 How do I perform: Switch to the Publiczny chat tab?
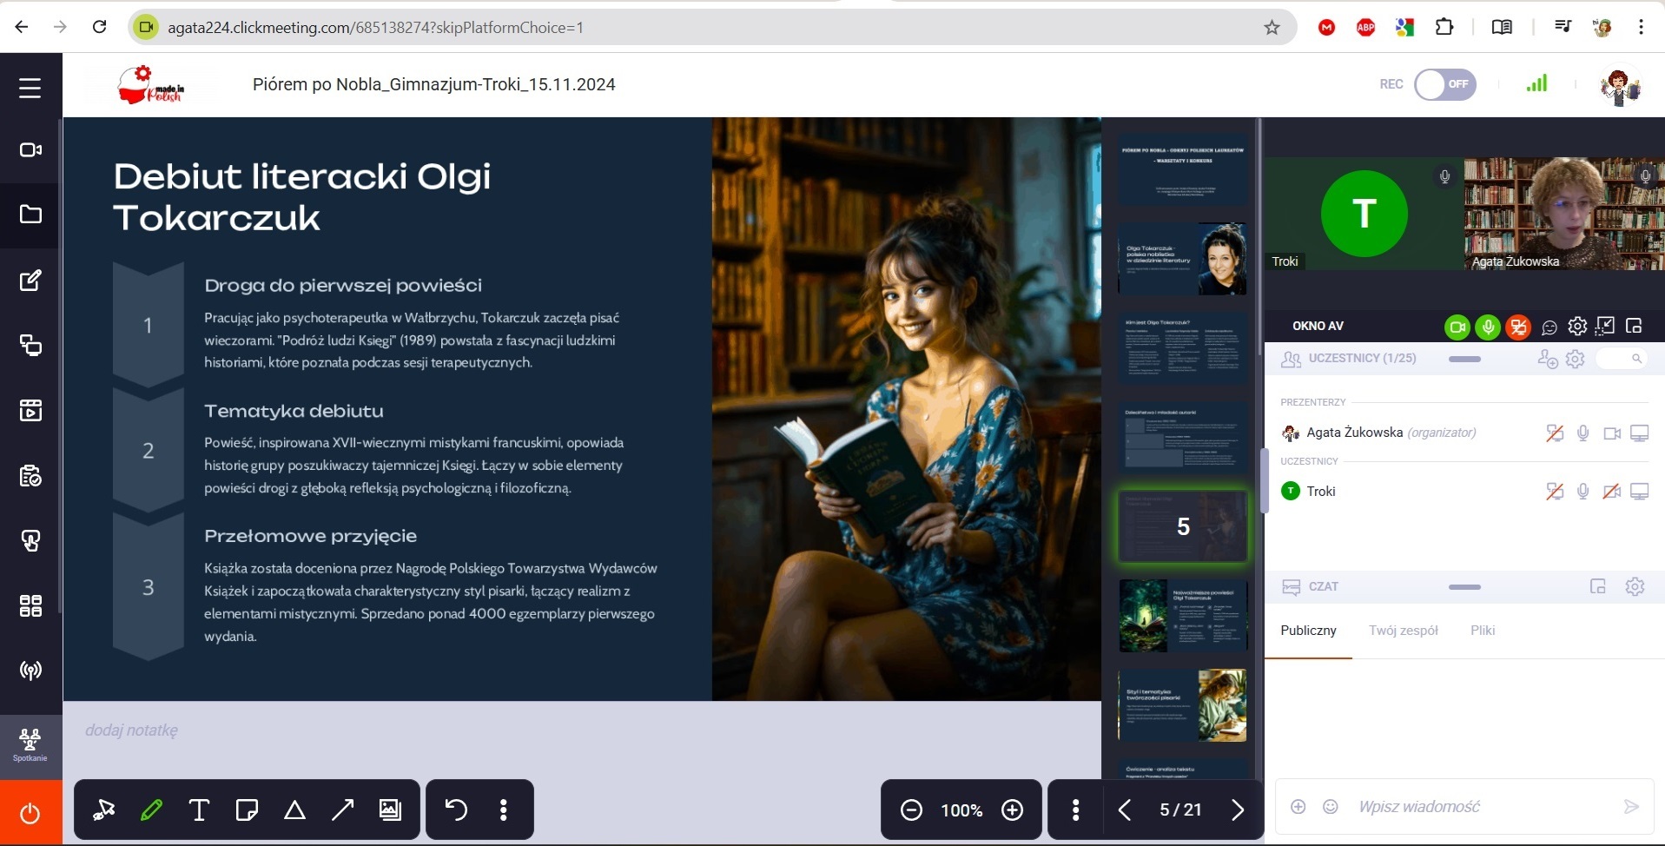click(x=1308, y=631)
